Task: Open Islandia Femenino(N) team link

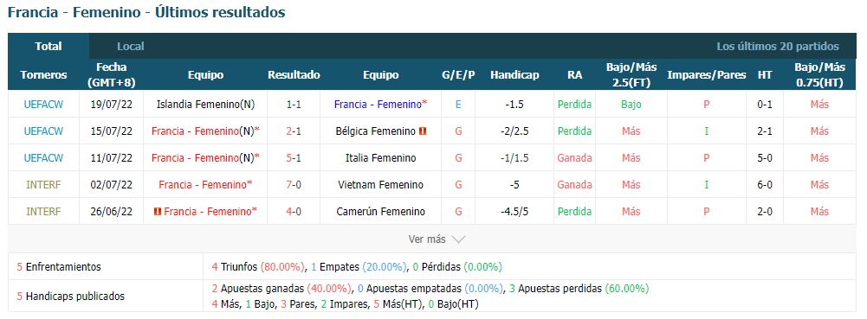Action: click(x=205, y=105)
